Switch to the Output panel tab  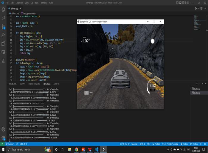(22, 84)
